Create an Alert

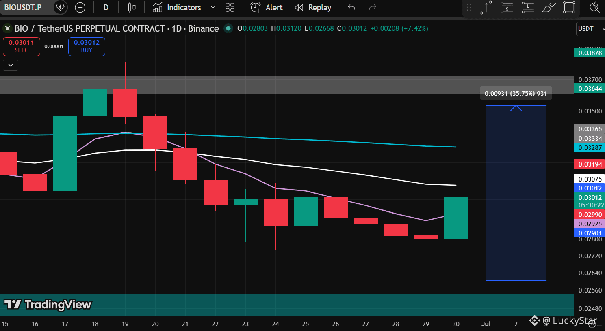pyautogui.click(x=267, y=7)
